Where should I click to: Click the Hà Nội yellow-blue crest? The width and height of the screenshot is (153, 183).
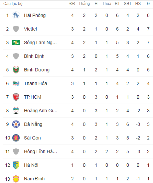(x=16, y=165)
